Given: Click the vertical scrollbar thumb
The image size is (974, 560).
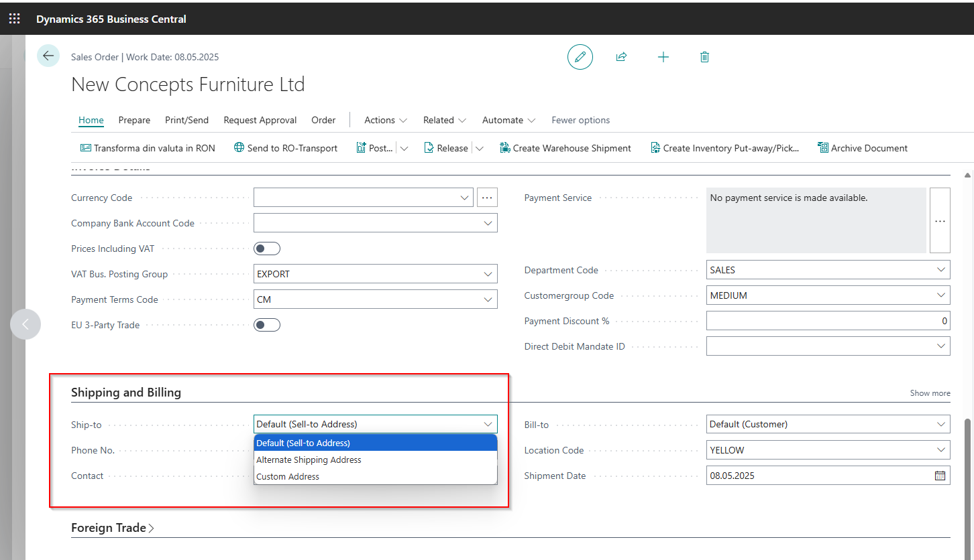Looking at the screenshot, I should tap(967, 489).
